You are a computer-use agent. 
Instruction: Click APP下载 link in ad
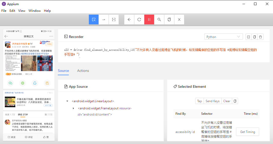click(x=48, y=105)
